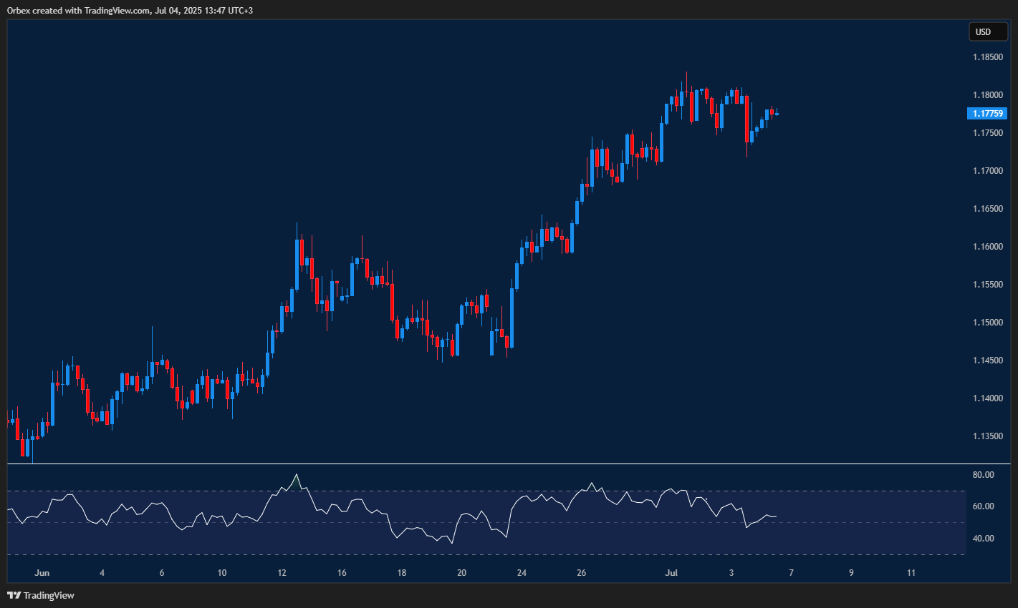Click the latest candle beside the current price
This screenshot has height=608, width=1018.
[x=777, y=114]
